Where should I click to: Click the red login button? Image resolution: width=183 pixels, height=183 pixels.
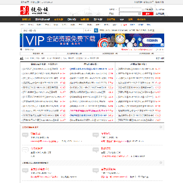(x=148, y=14)
